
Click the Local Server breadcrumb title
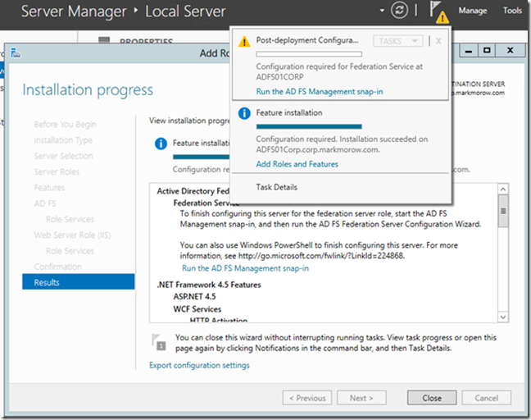pyautogui.click(x=185, y=11)
